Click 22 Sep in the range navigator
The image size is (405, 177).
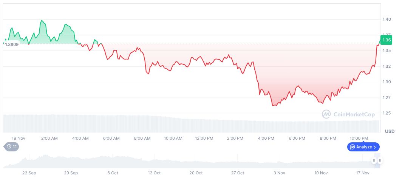click(x=29, y=173)
